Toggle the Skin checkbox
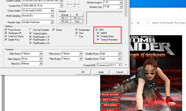Image resolution: width=186 pixels, height=111 pixels. click(77, 33)
